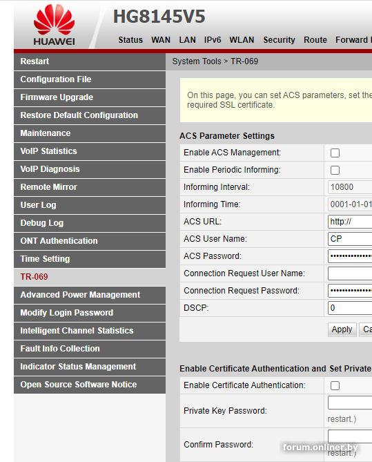Screen dimensions: 372x462
Task: Open ONT Authentication
Action: click(x=90, y=241)
